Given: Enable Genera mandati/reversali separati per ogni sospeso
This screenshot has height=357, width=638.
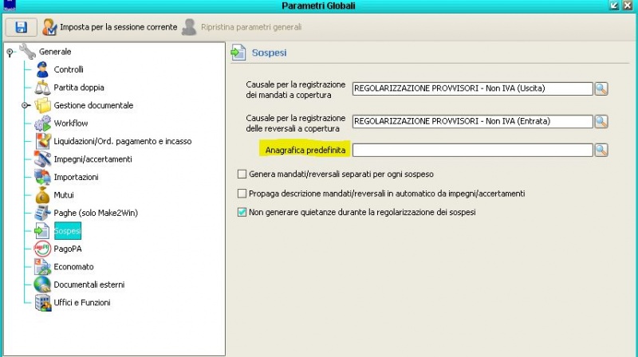Looking at the screenshot, I should click(x=242, y=174).
